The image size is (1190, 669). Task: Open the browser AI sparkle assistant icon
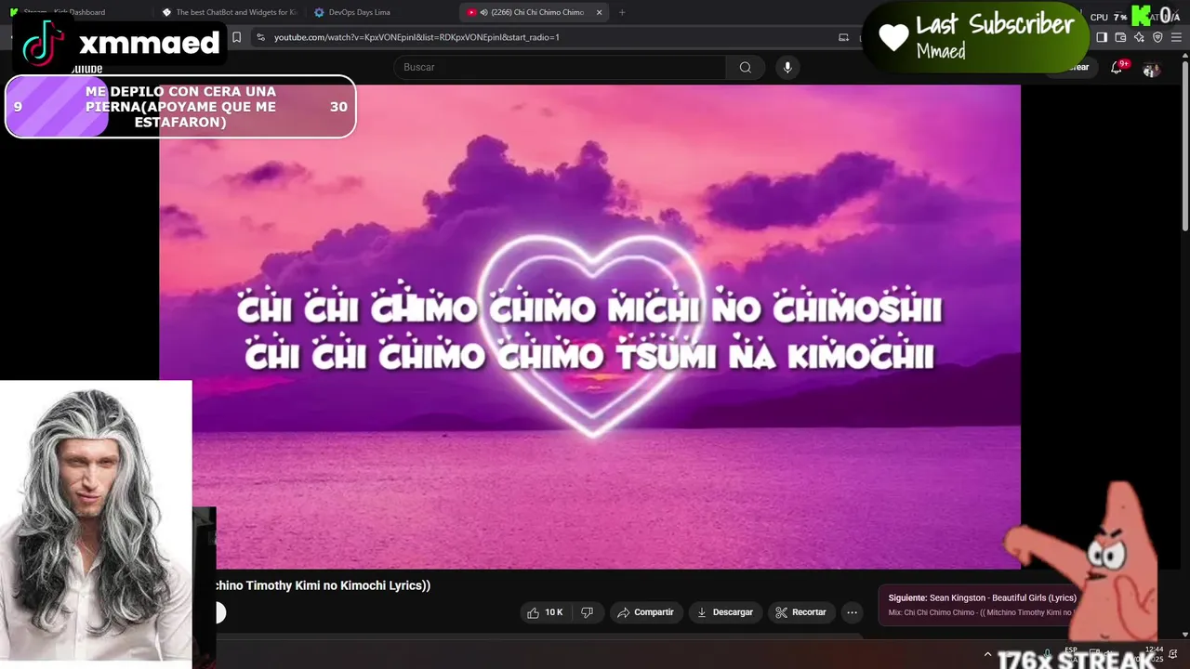click(1139, 37)
